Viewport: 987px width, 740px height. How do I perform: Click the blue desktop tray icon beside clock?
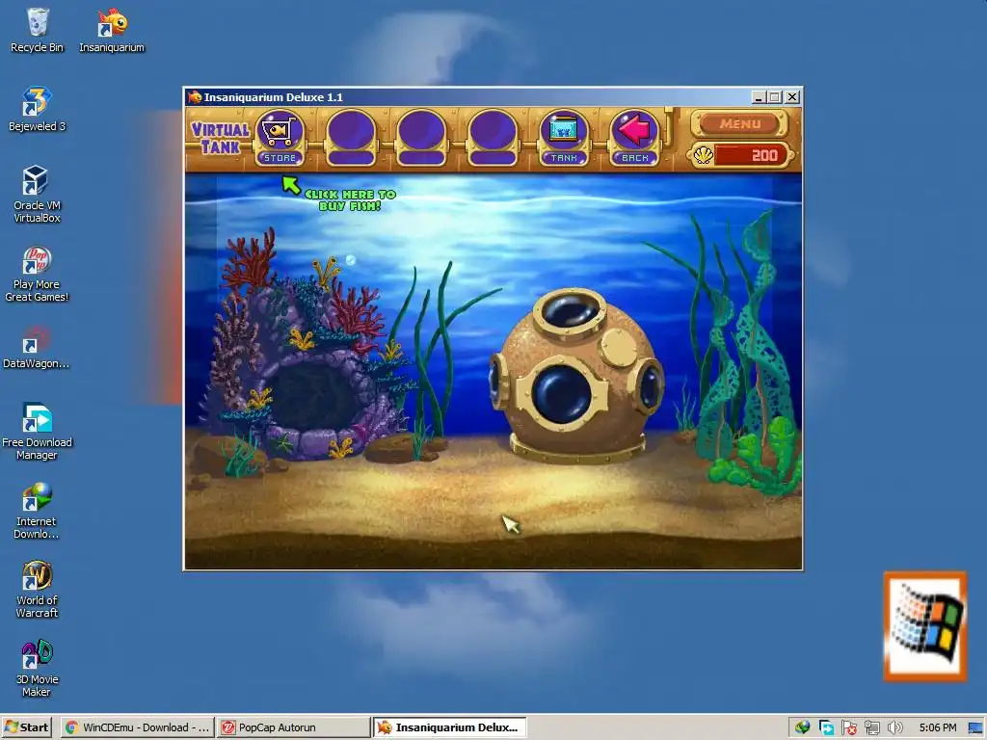(x=975, y=727)
